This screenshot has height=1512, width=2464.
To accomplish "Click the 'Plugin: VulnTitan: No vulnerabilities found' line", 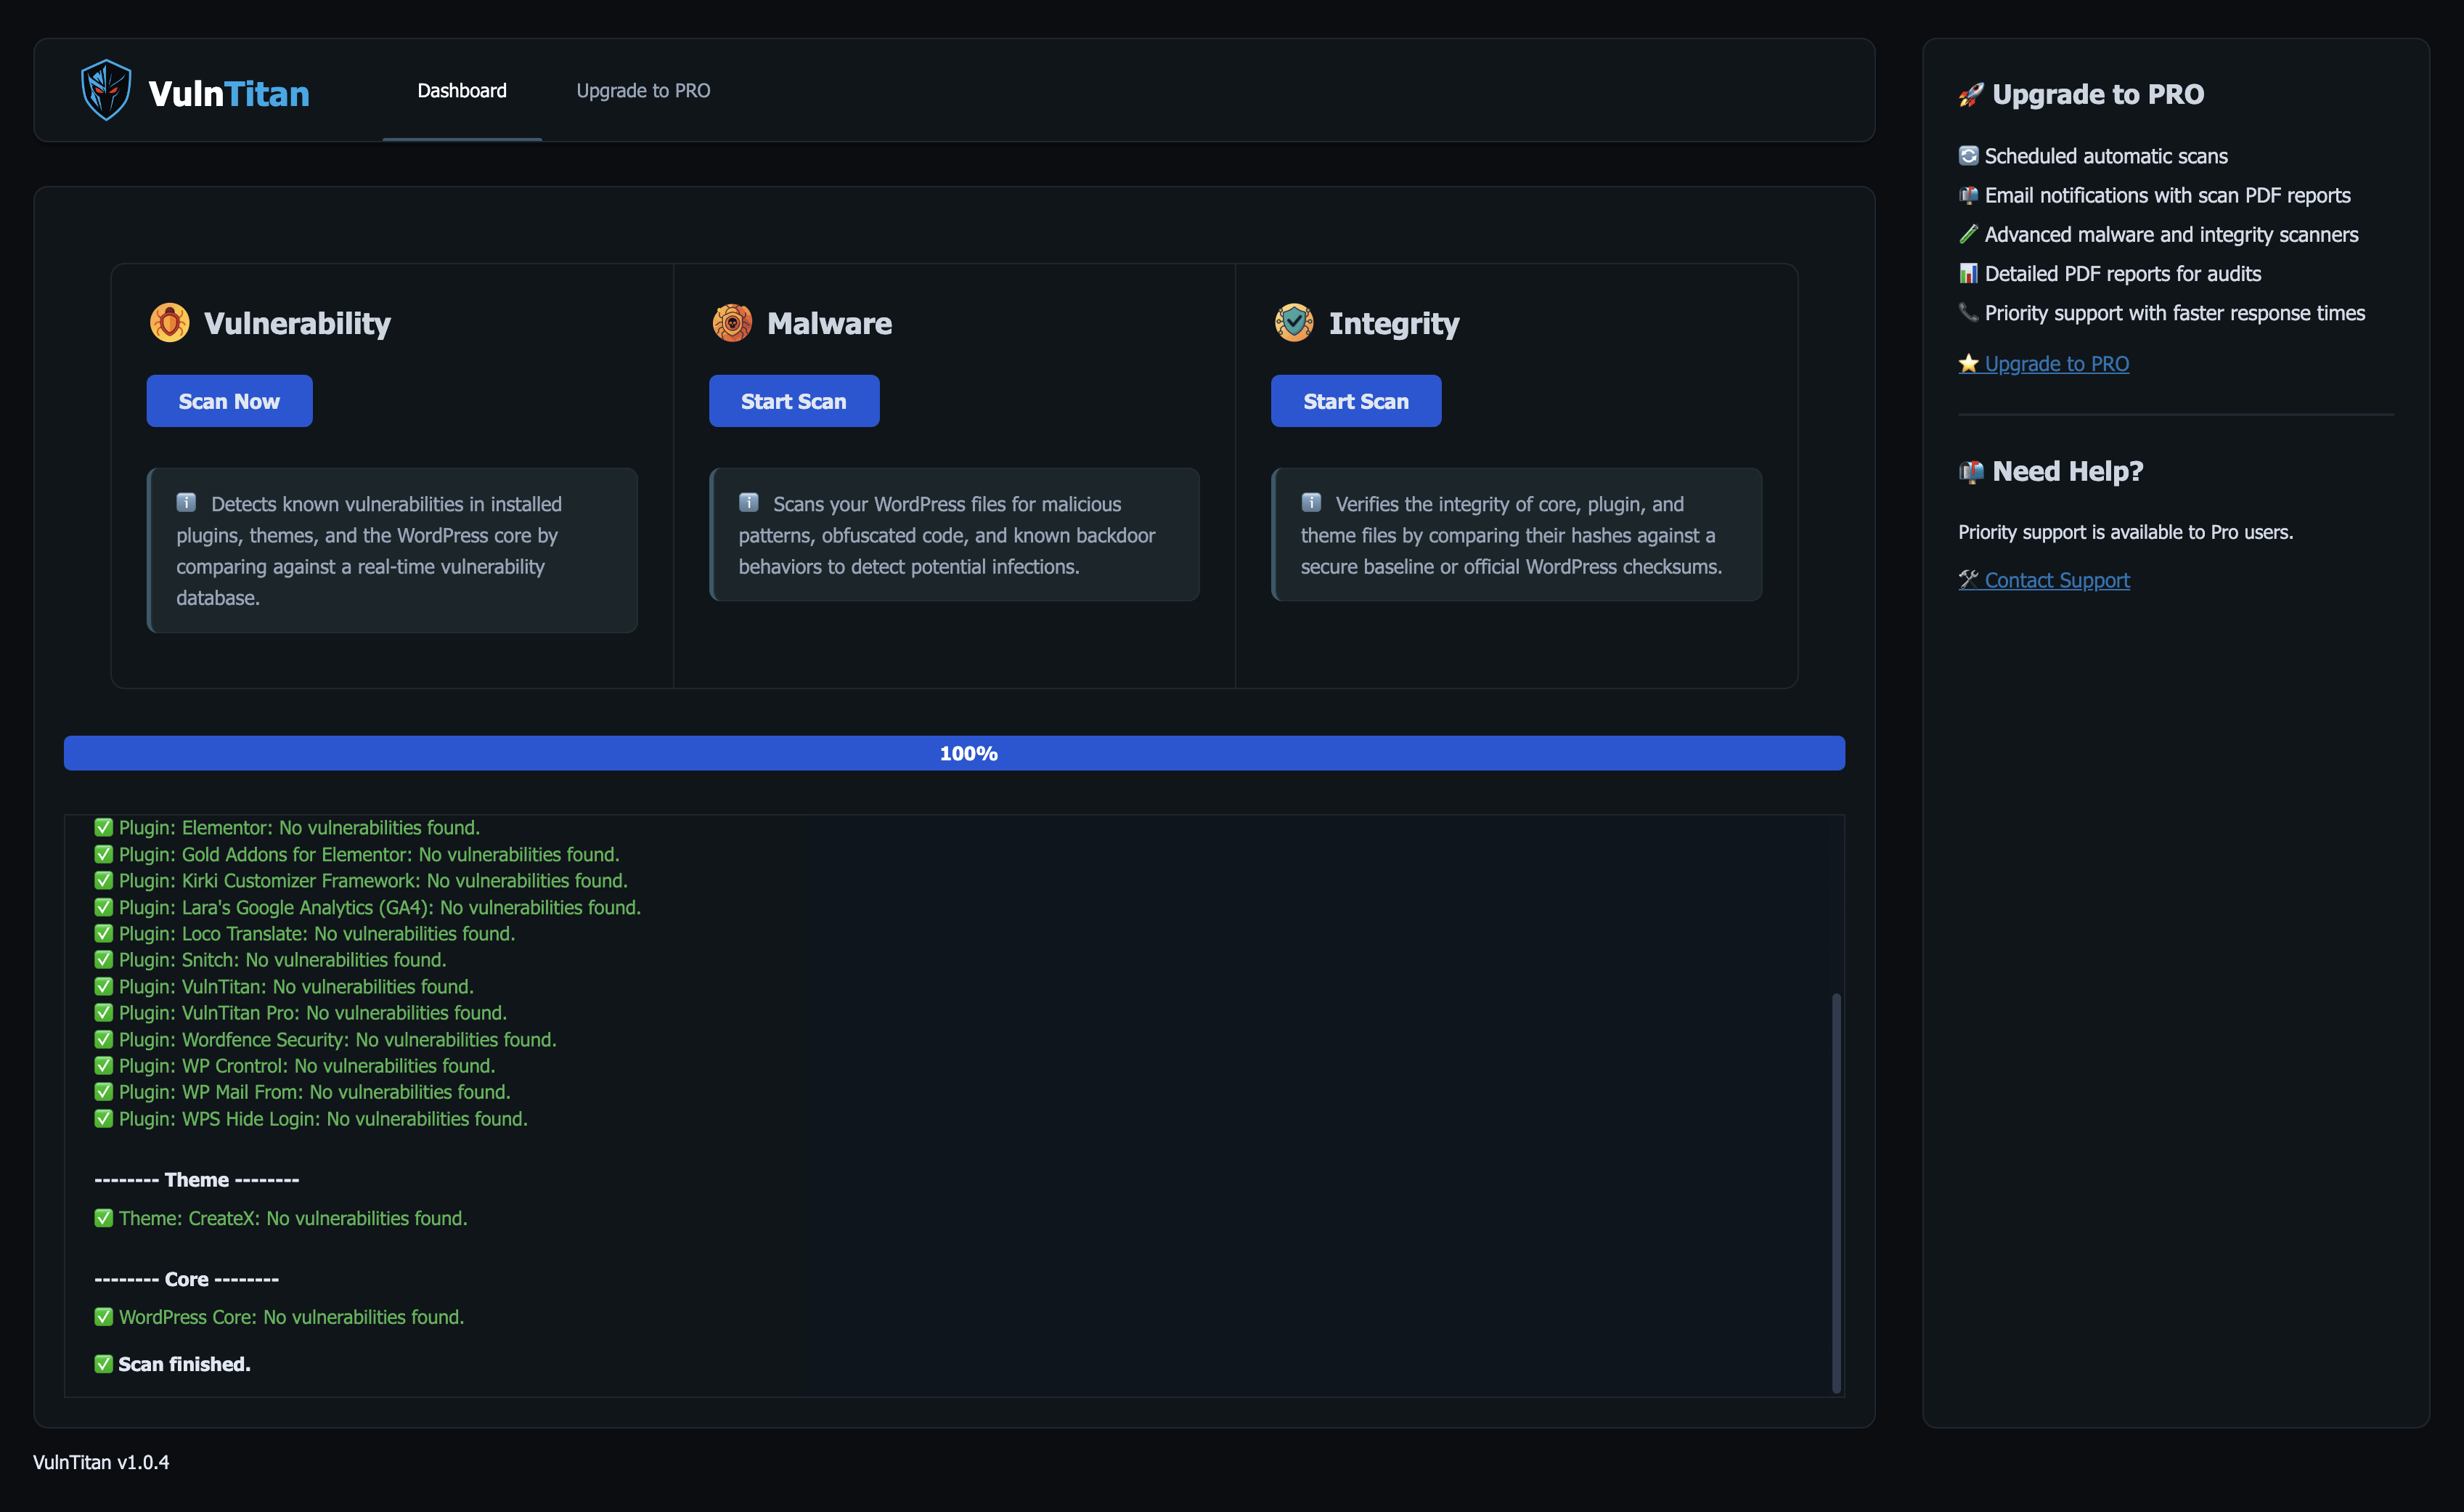I will tap(284, 986).
